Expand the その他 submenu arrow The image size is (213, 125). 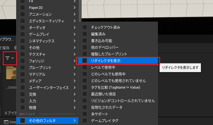(x=75, y=47)
